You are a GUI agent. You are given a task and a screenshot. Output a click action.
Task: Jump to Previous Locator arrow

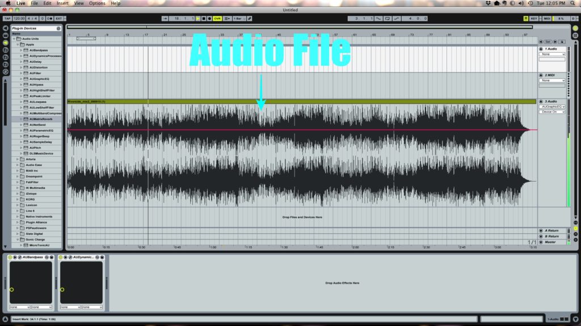(541, 42)
